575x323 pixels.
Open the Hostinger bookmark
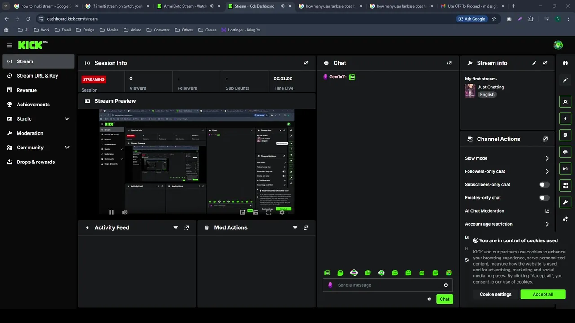[x=242, y=30]
